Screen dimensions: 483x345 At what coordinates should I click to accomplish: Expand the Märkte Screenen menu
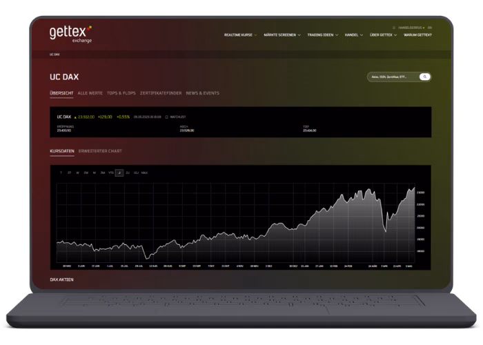282,34
